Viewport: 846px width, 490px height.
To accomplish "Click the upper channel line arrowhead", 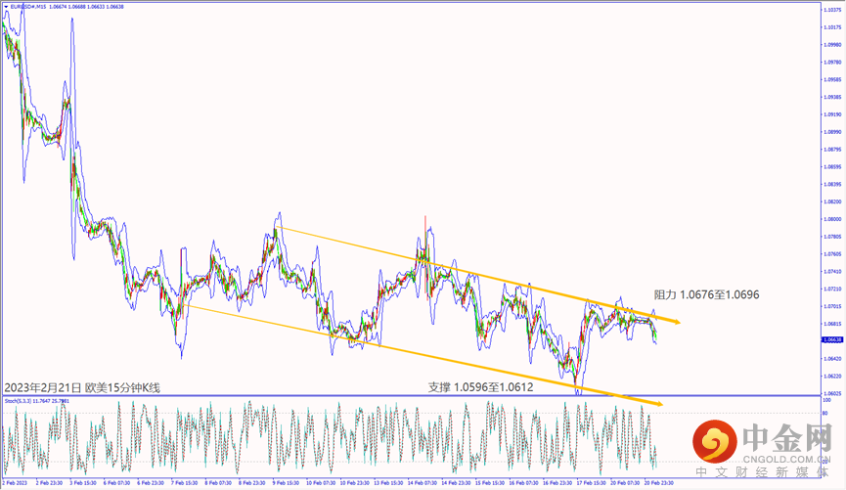I will [x=676, y=322].
